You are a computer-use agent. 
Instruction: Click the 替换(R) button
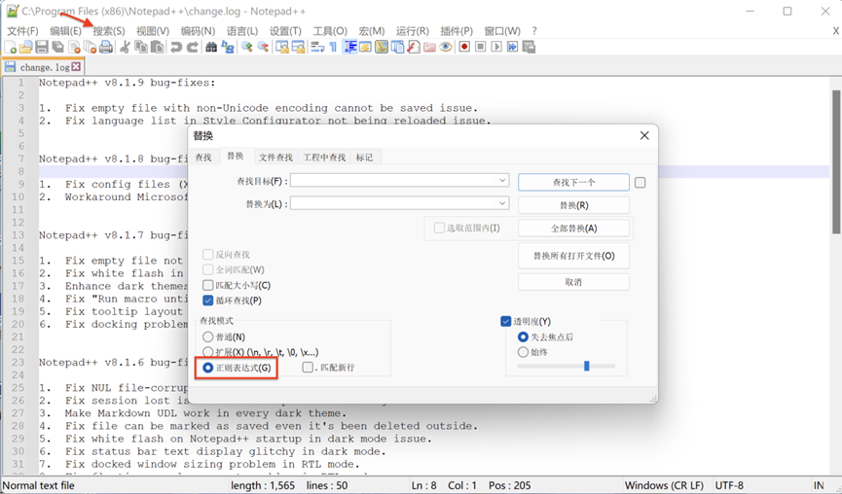click(x=573, y=205)
